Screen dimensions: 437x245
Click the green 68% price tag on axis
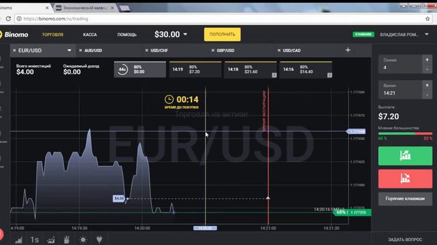coord(352,212)
